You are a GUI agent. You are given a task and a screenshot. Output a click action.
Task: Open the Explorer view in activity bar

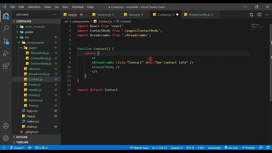click(6, 16)
